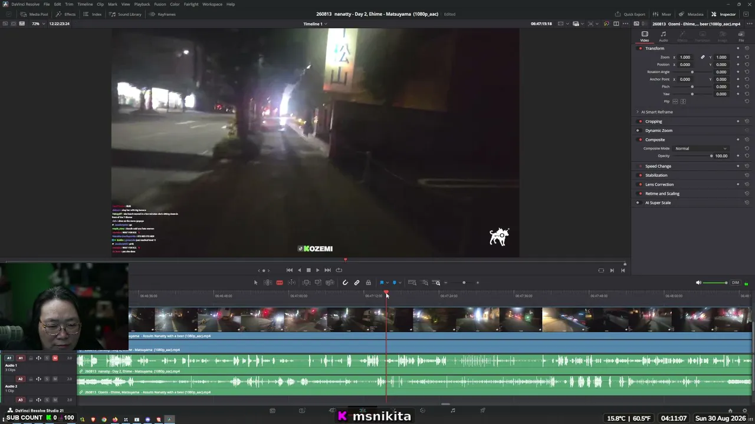
Task: Open the Playback menu
Action: pyautogui.click(x=142, y=4)
